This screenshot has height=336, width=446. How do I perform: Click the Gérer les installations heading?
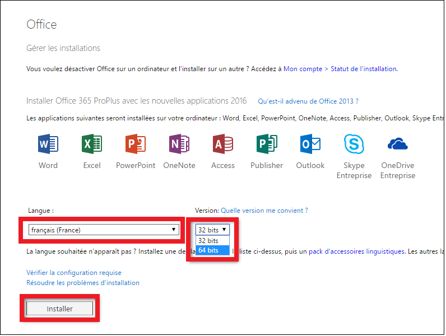click(63, 48)
